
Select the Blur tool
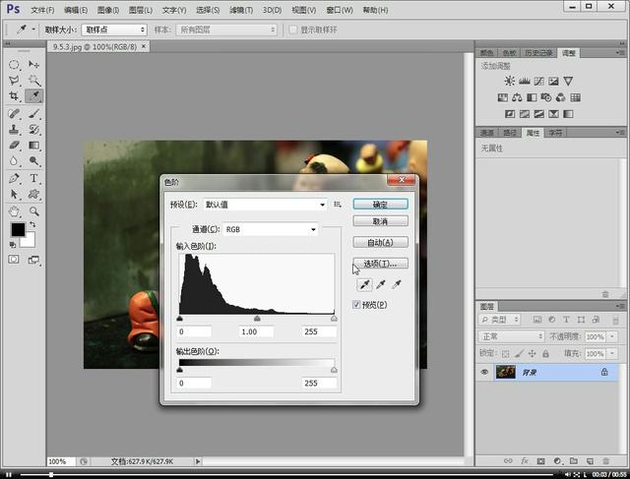pyautogui.click(x=14, y=161)
